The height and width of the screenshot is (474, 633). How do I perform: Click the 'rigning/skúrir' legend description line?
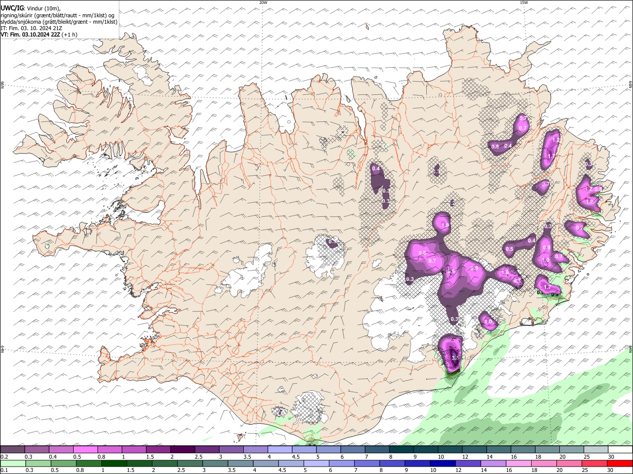tap(57, 15)
